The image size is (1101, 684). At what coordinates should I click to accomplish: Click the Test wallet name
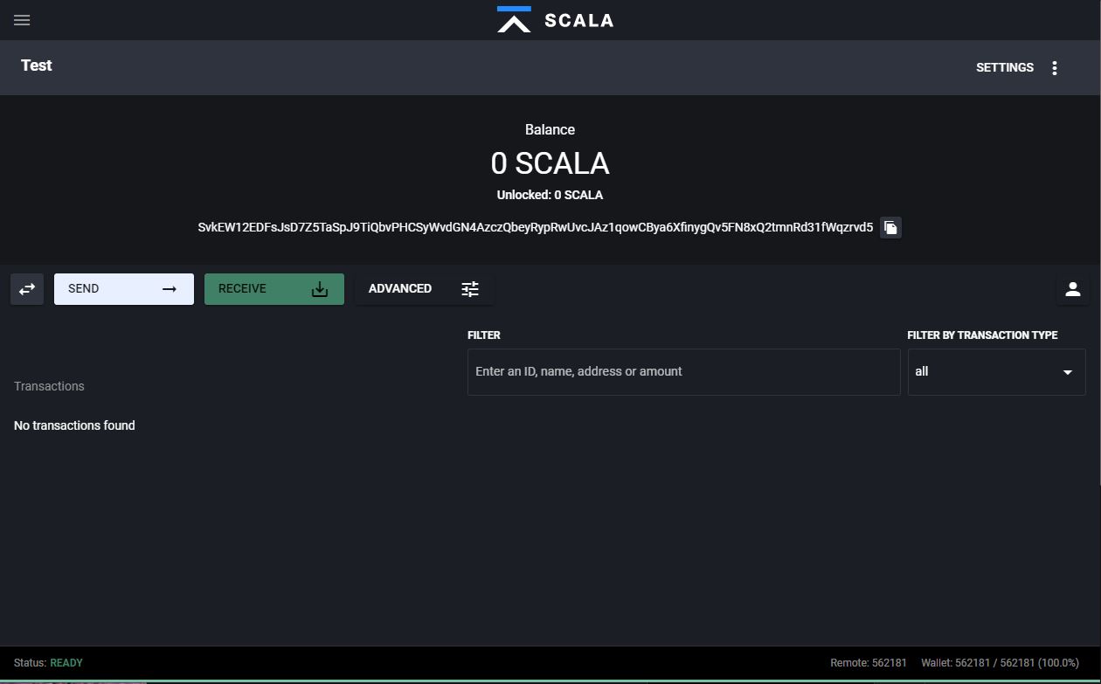[37, 66]
